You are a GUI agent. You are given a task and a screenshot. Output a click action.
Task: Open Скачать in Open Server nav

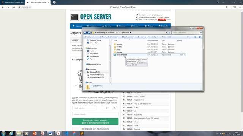point(106,26)
